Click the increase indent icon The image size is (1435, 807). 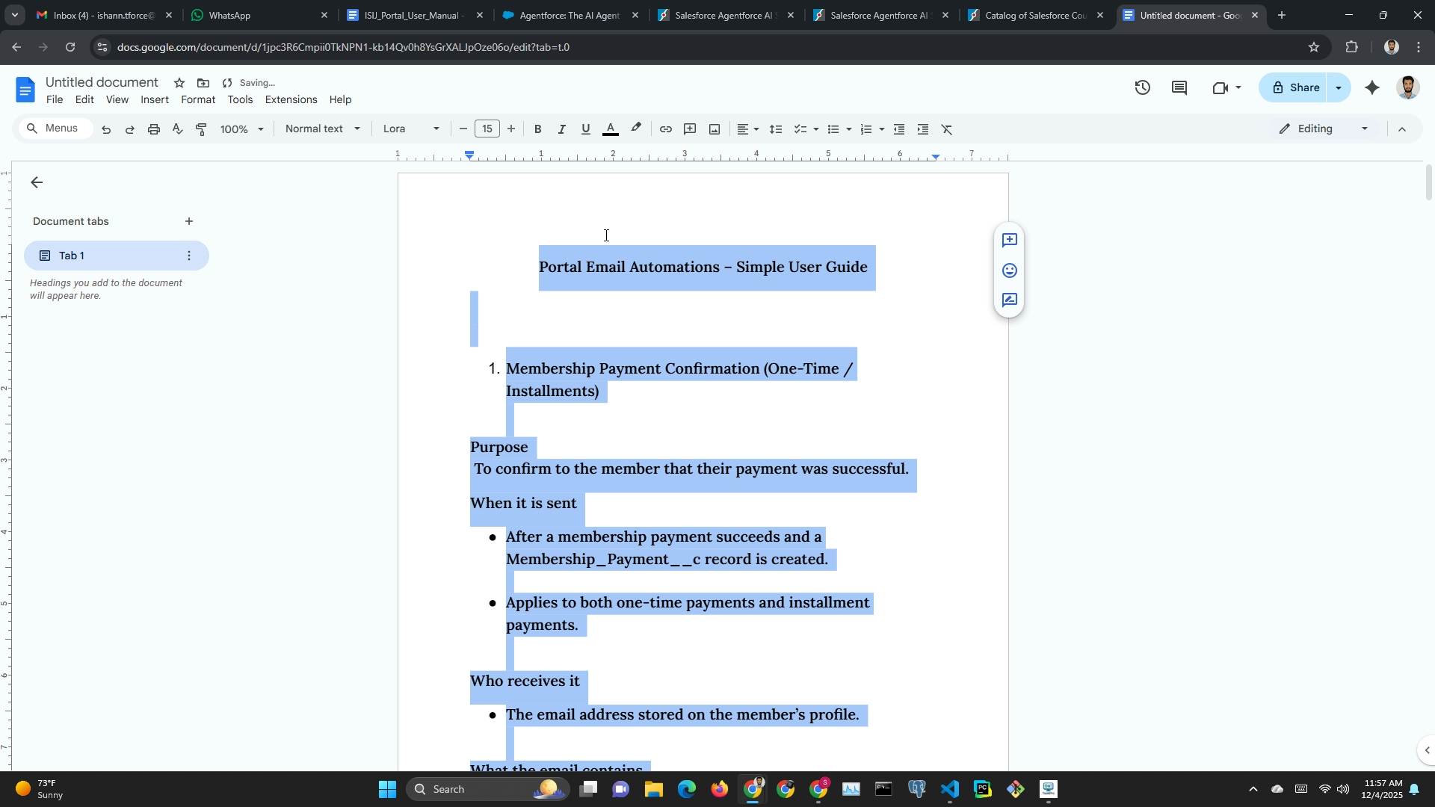[x=923, y=129]
